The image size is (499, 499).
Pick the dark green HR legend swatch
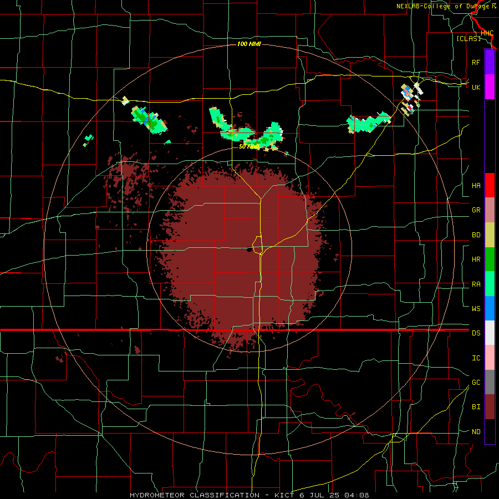tap(490, 259)
